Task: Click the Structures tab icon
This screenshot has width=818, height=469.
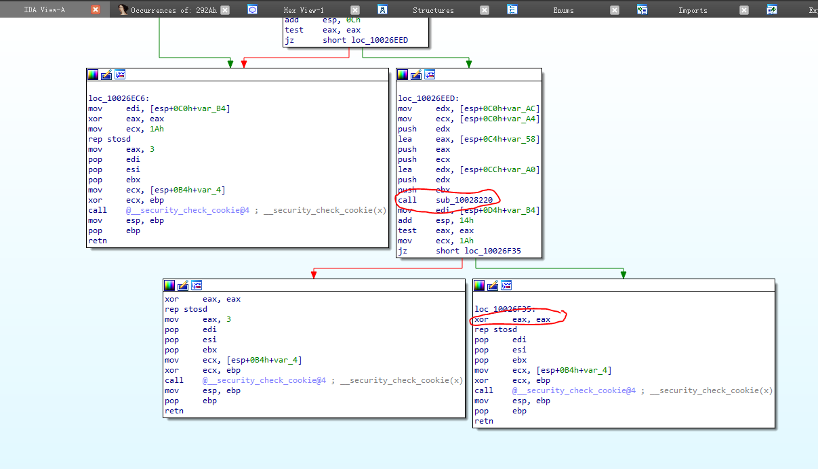Action: 382,9
